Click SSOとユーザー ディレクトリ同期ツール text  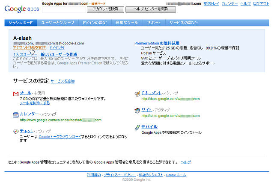171,58
